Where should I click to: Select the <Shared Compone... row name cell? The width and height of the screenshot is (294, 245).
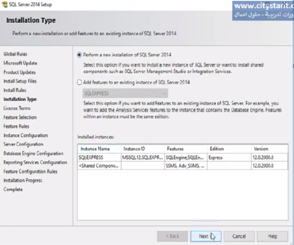pyautogui.click(x=99, y=166)
